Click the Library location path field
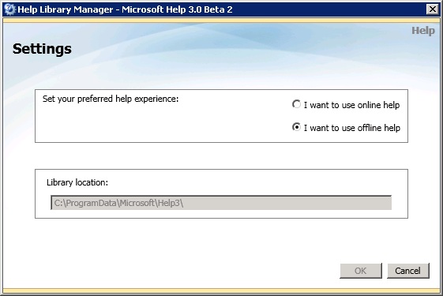The image size is (443, 296). (221, 203)
